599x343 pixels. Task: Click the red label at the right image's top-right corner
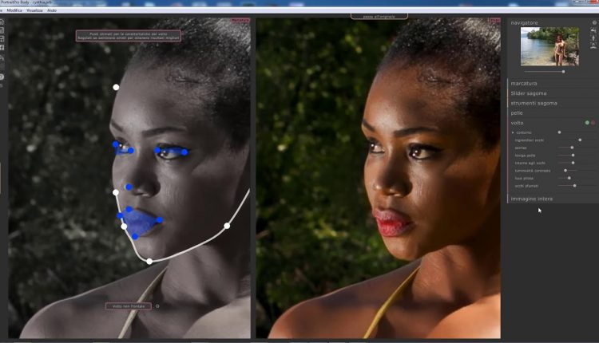[495, 20]
